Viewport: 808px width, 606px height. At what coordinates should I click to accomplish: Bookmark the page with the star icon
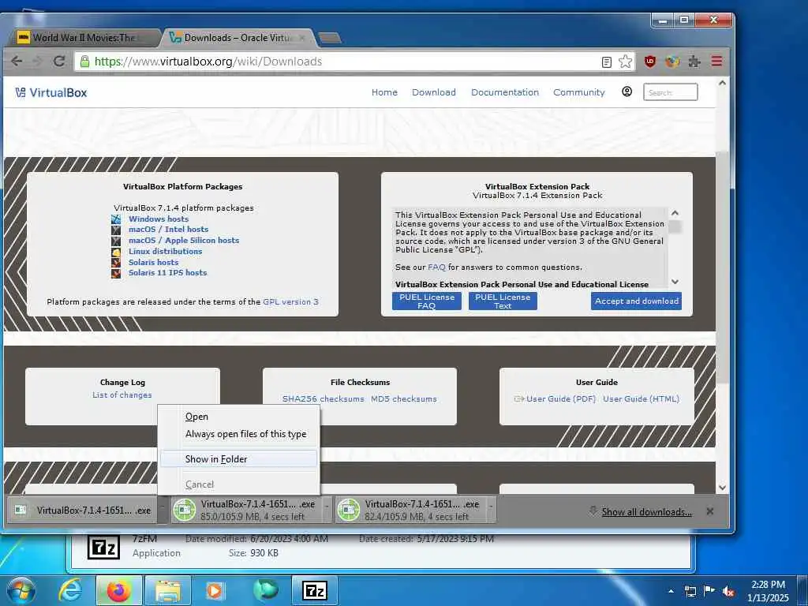pyautogui.click(x=625, y=62)
